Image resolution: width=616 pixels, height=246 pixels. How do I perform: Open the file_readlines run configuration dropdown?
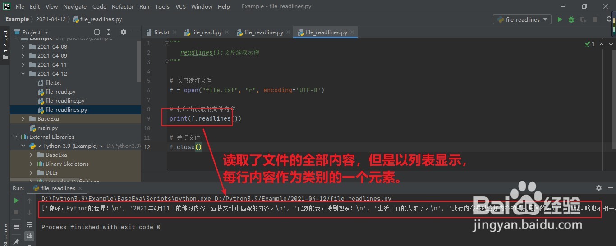(522, 19)
